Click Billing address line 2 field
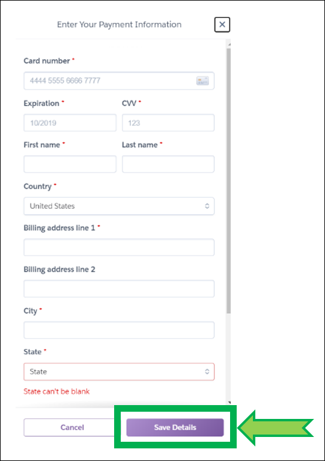 [119, 289]
